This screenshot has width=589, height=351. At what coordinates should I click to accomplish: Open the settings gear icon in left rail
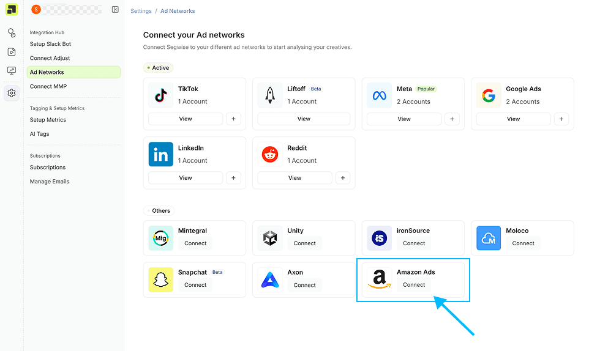(x=12, y=93)
